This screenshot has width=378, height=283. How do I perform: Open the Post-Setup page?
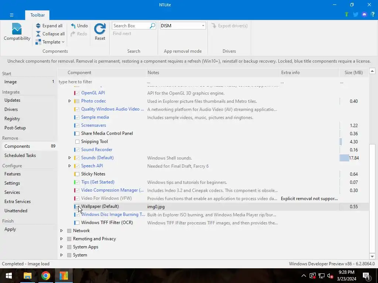coord(15,128)
